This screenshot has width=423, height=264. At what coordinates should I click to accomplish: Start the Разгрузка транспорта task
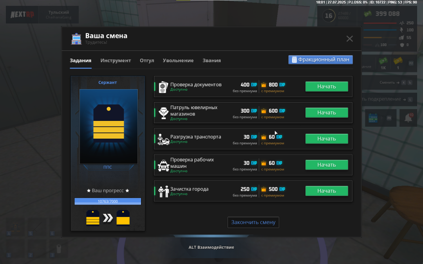click(x=327, y=139)
